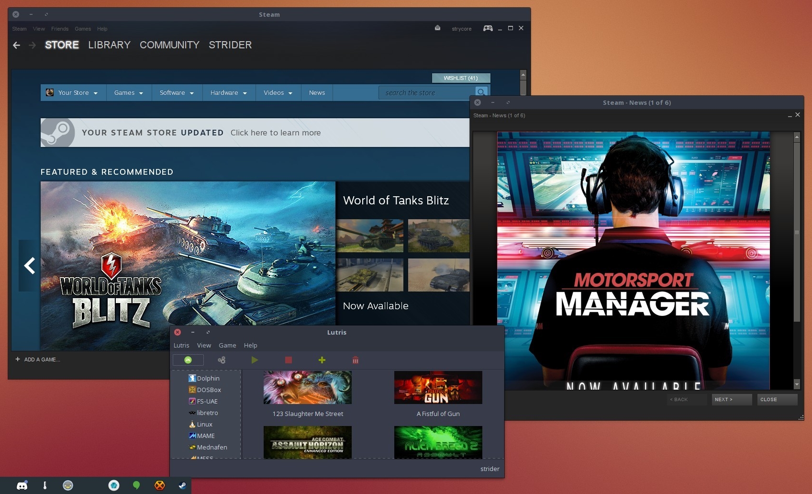Click the libretro runner icon
Screen dimensions: 812x494
(192, 413)
